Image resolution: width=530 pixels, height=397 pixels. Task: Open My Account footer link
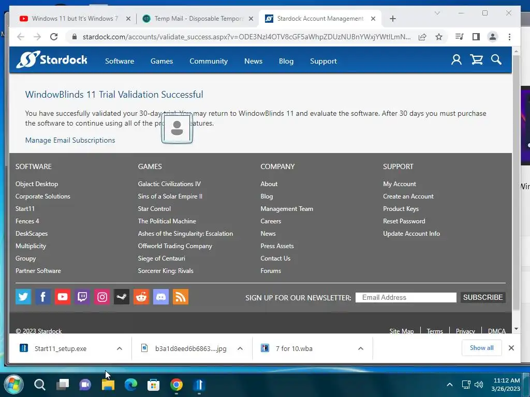pyautogui.click(x=400, y=184)
